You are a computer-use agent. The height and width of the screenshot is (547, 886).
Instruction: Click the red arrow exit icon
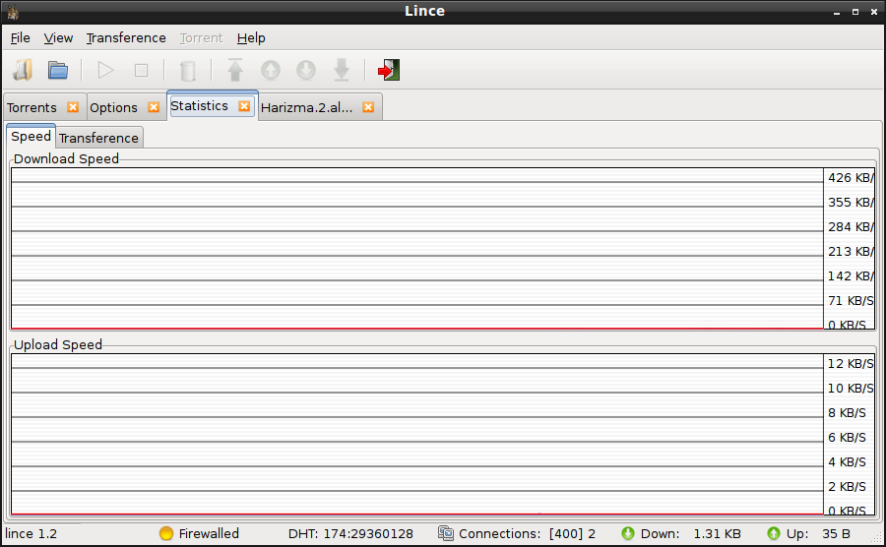(389, 70)
